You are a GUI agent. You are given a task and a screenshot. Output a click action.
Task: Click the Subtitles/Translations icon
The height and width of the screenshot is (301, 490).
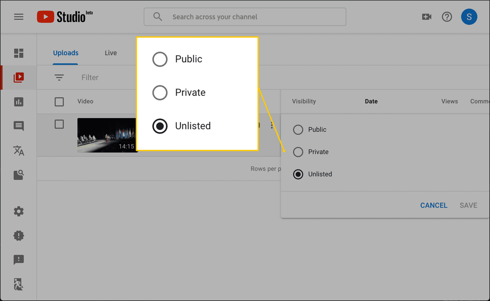click(19, 151)
